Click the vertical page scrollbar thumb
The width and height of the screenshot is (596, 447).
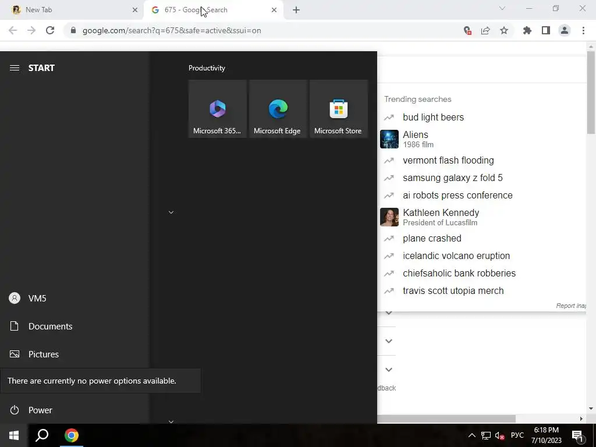click(591, 92)
